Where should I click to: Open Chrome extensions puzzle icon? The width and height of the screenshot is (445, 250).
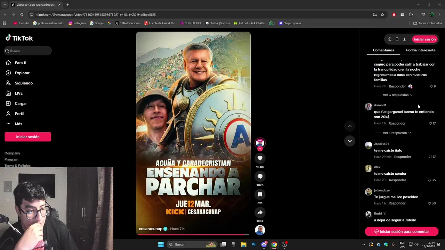point(411,15)
